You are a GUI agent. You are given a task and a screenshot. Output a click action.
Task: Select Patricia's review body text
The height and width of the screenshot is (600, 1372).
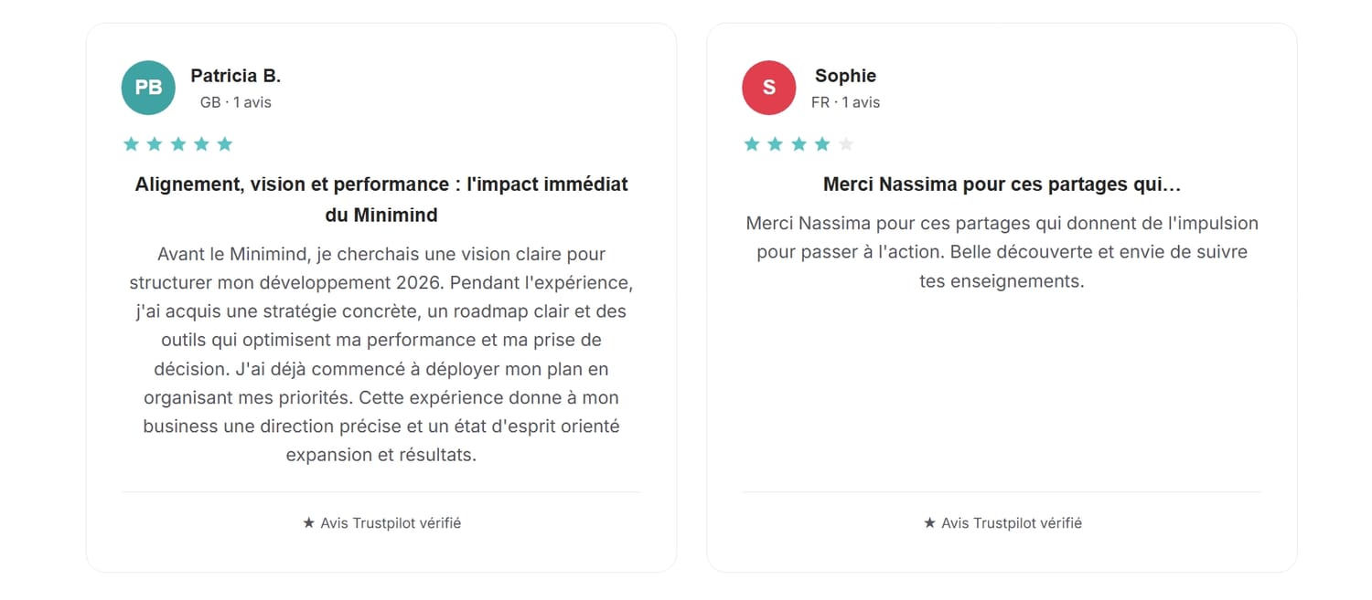(x=381, y=354)
